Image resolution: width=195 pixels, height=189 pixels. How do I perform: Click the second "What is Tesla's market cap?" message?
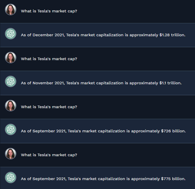coord(49,59)
